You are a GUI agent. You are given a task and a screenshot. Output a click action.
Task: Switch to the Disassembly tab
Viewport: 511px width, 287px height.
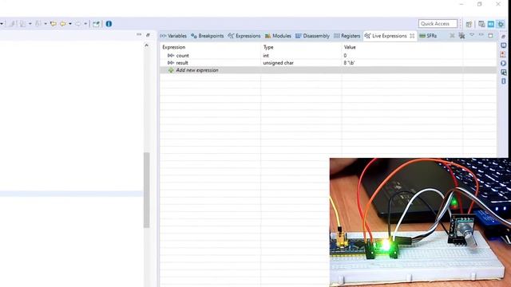(x=312, y=36)
